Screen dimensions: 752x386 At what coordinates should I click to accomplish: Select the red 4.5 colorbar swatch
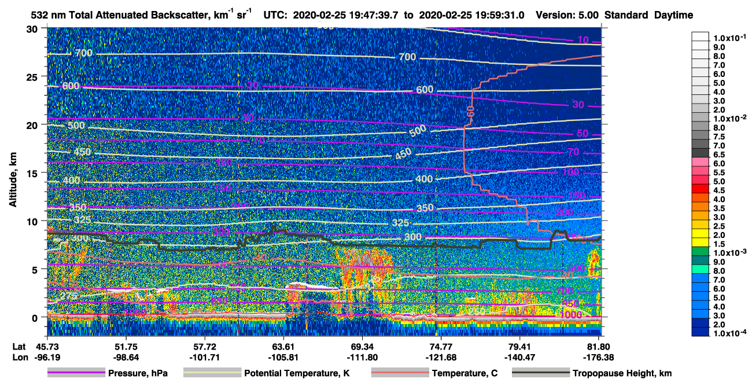coord(701,189)
